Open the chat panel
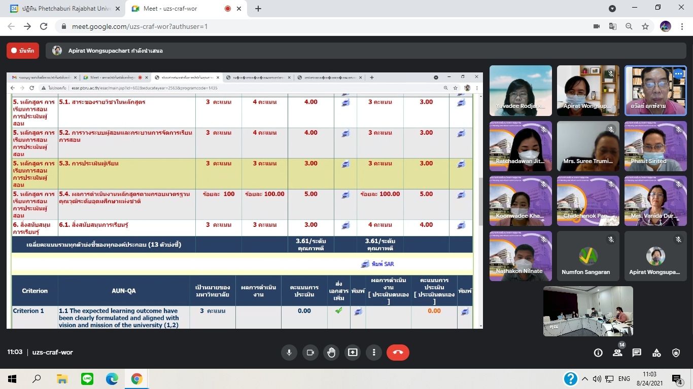693x389 pixels. 637,353
